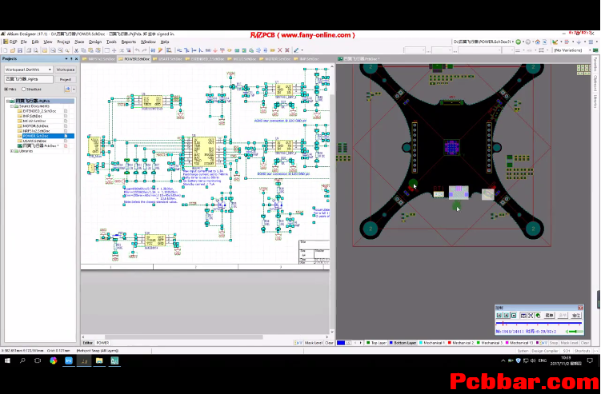The height and width of the screenshot is (394, 601).
Task: Open the Reports menu
Action: tap(128, 42)
